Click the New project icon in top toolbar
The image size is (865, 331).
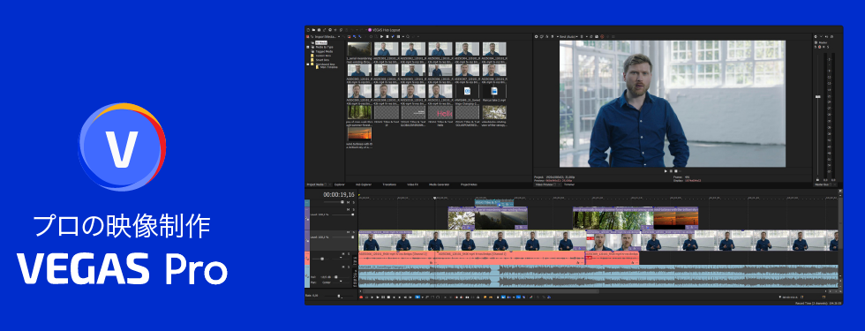[308, 30]
